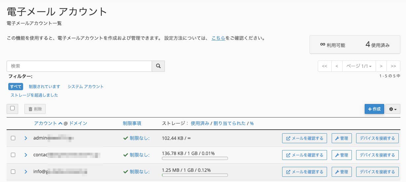This screenshot has width=406, height=182.
Task: Sort by 使用済み storage header
Action: 200,123
